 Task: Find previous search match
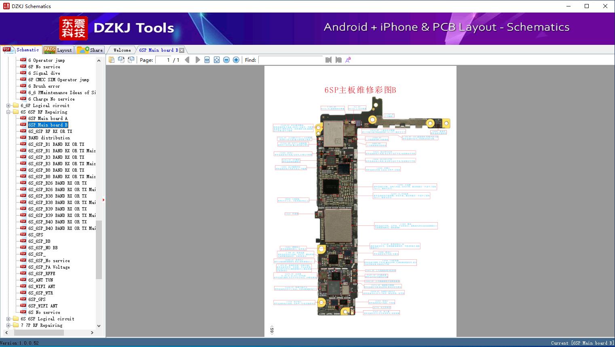(328, 60)
